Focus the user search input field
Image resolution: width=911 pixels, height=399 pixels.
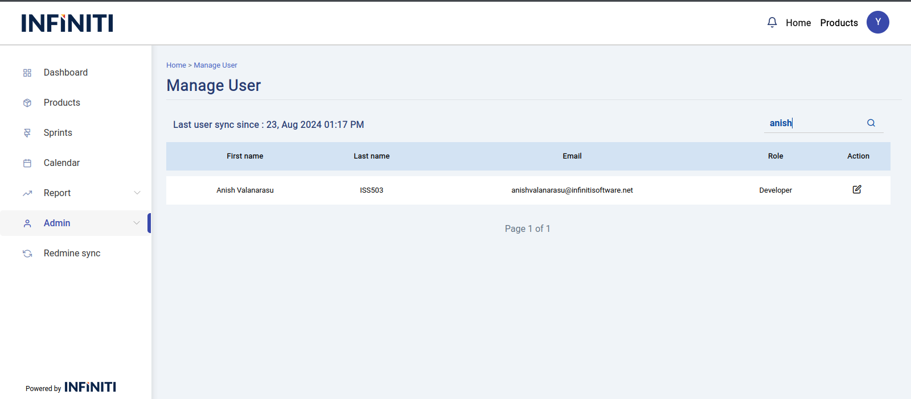click(x=814, y=123)
